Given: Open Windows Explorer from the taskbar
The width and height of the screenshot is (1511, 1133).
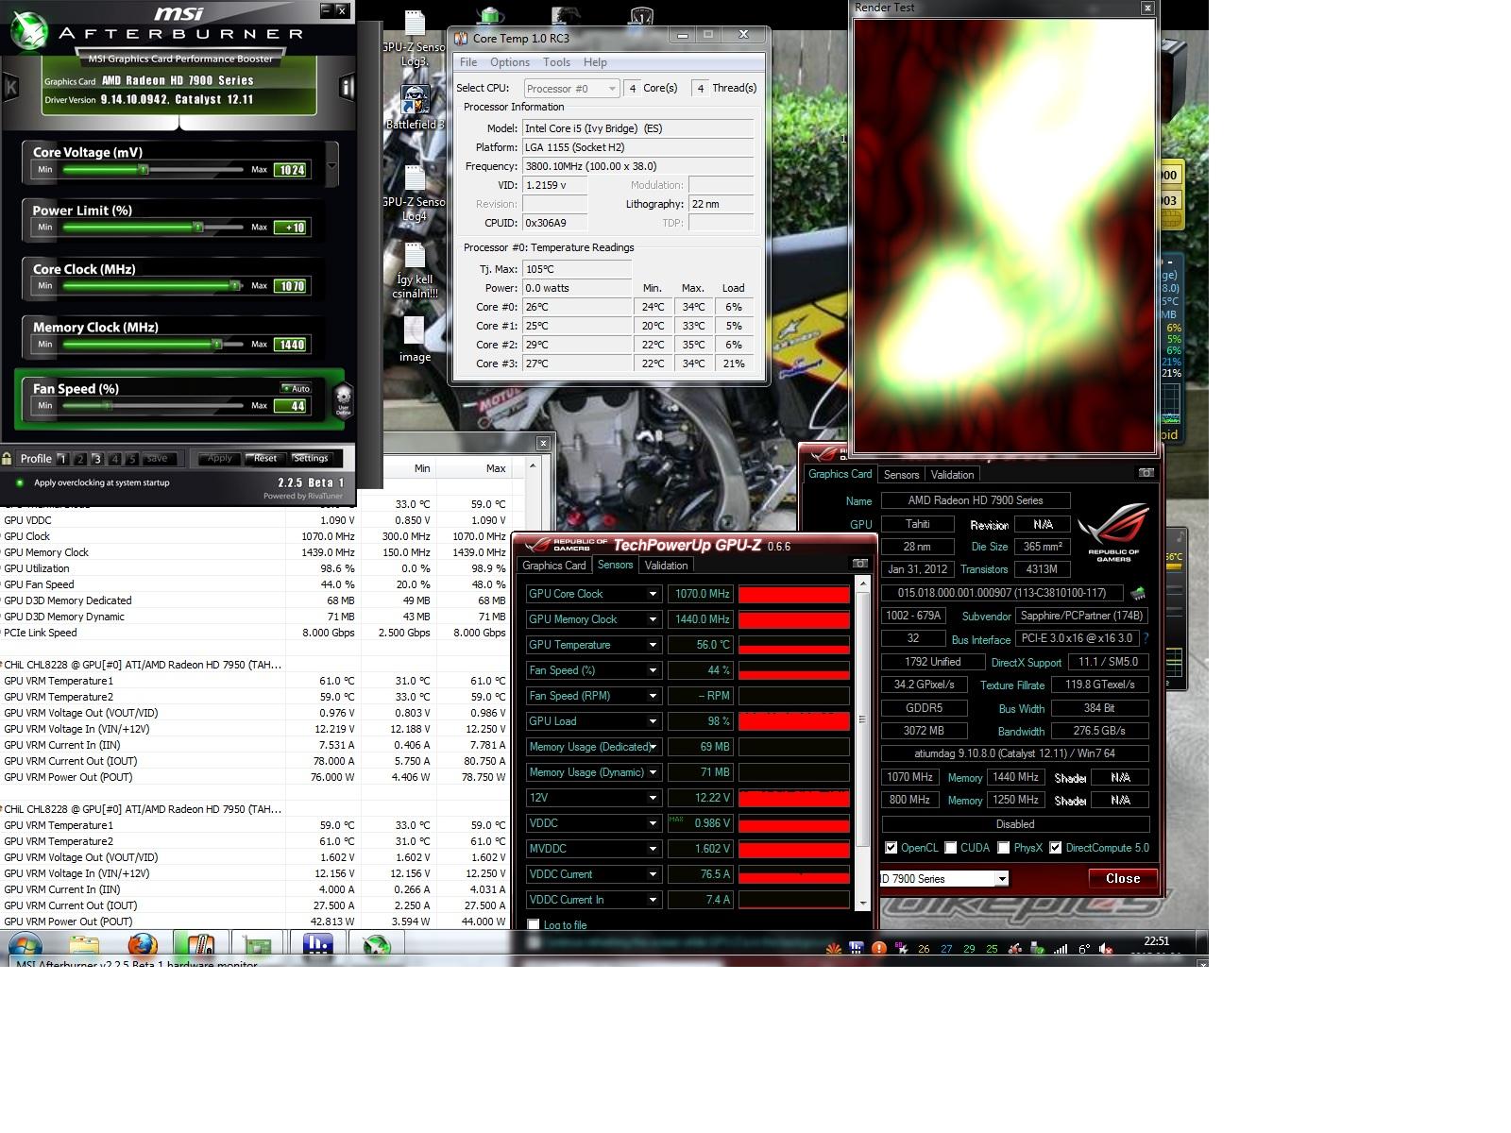Looking at the screenshot, I should pos(84,945).
